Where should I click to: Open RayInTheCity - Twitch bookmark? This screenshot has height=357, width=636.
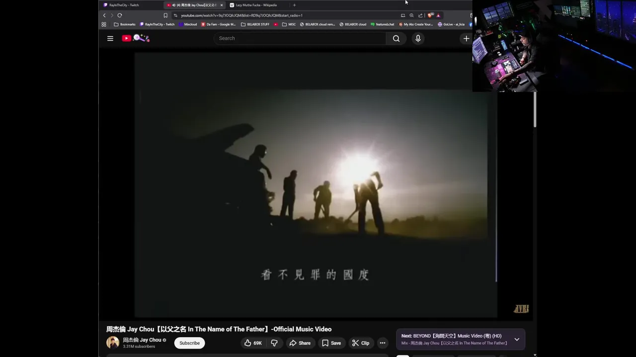[x=157, y=24]
